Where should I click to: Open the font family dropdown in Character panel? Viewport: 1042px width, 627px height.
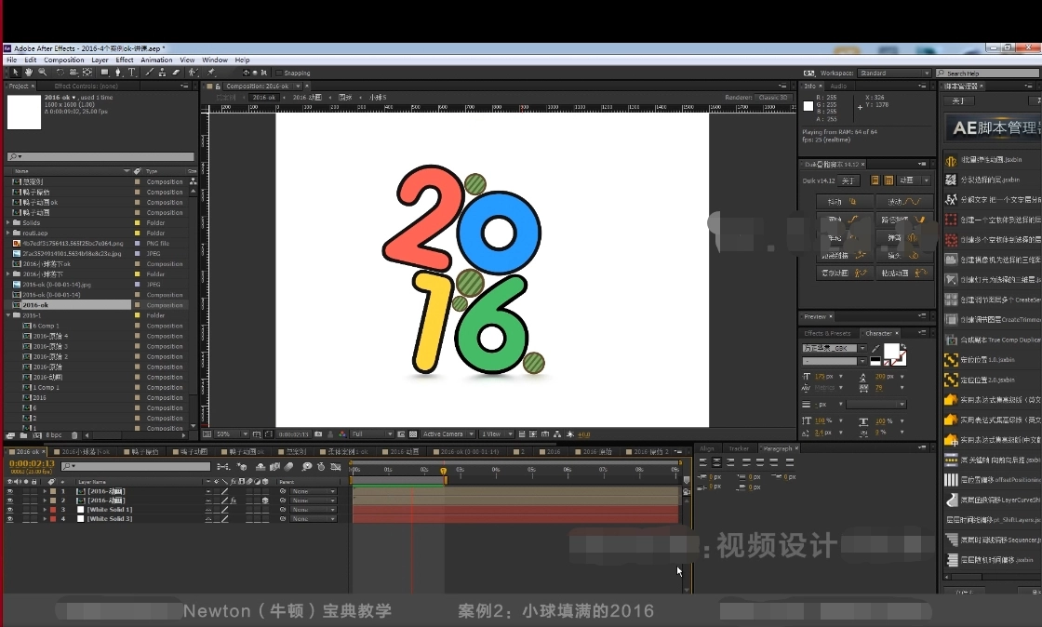[862, 348]
